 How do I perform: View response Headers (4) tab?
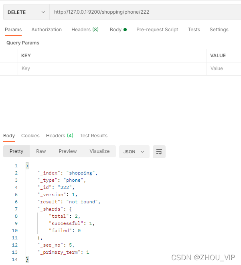(x=60, y=136)
